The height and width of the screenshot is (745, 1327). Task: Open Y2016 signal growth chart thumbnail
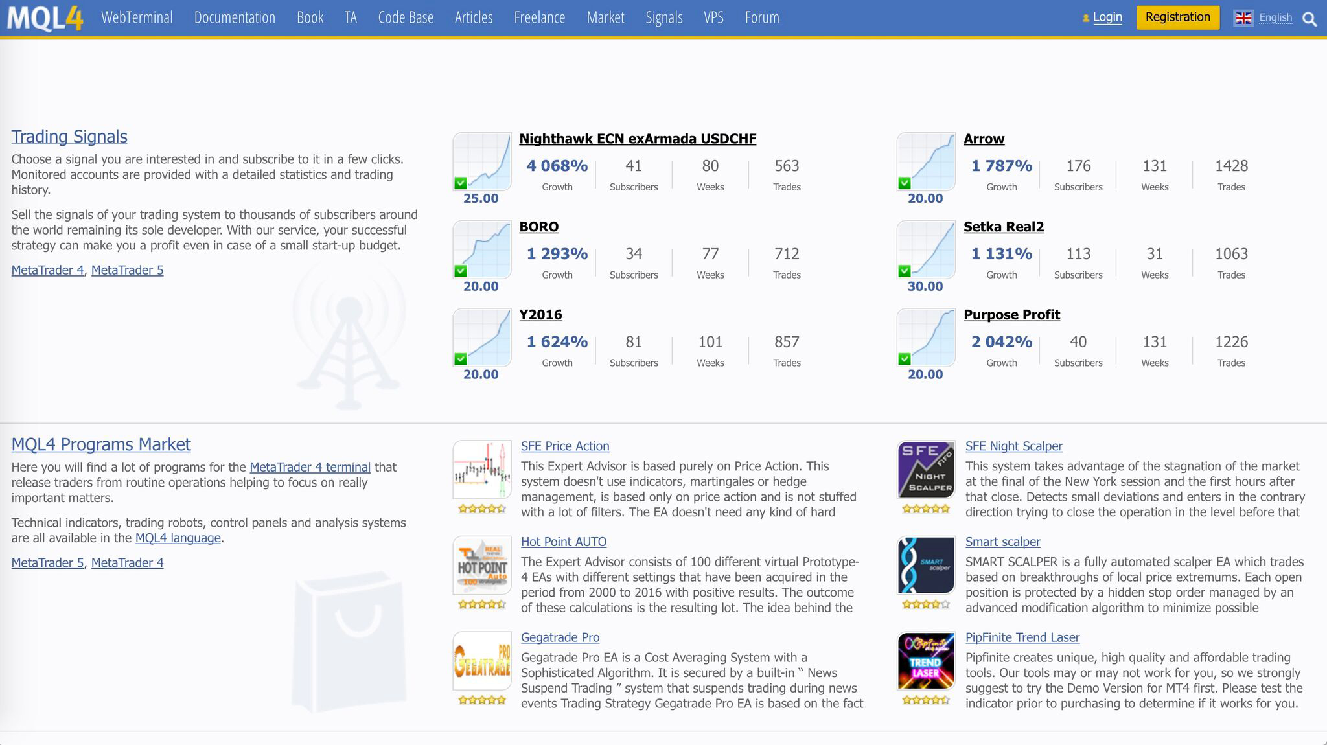(482, 338)
